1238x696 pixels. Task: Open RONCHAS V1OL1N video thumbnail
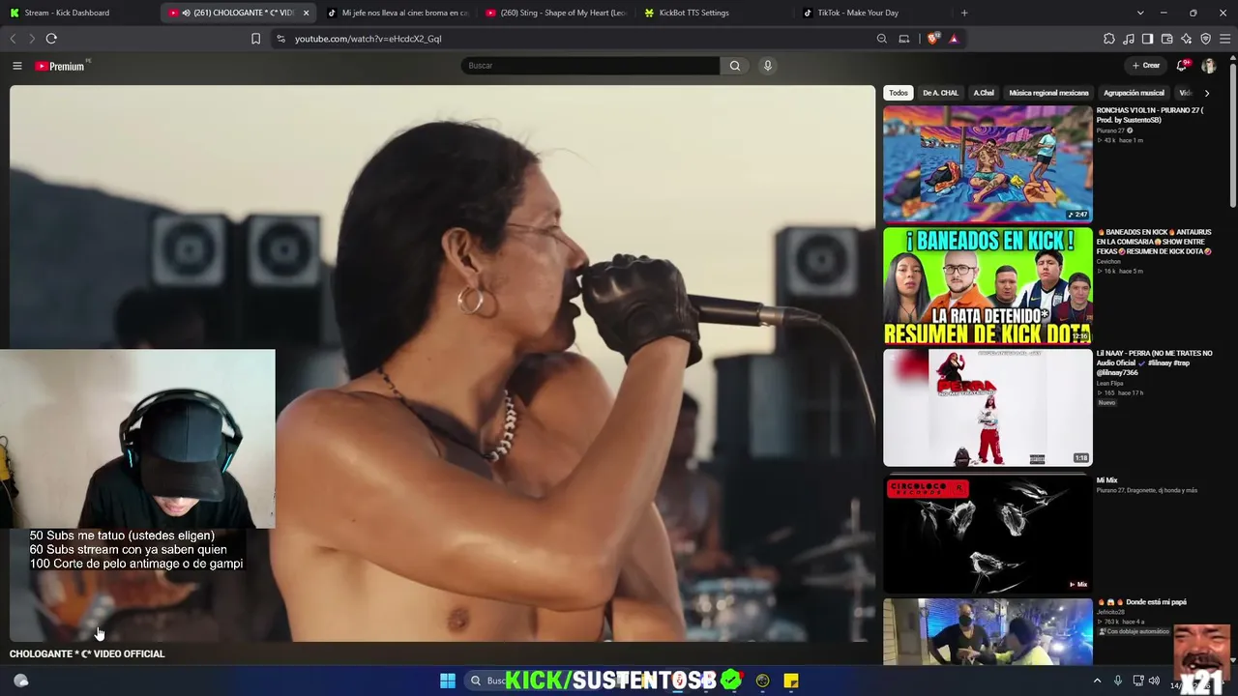coord(987,163)
